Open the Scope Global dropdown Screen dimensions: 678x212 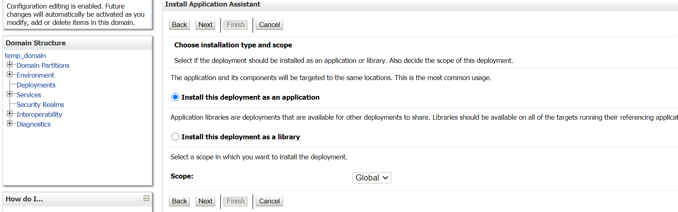[x=372, y=178]
